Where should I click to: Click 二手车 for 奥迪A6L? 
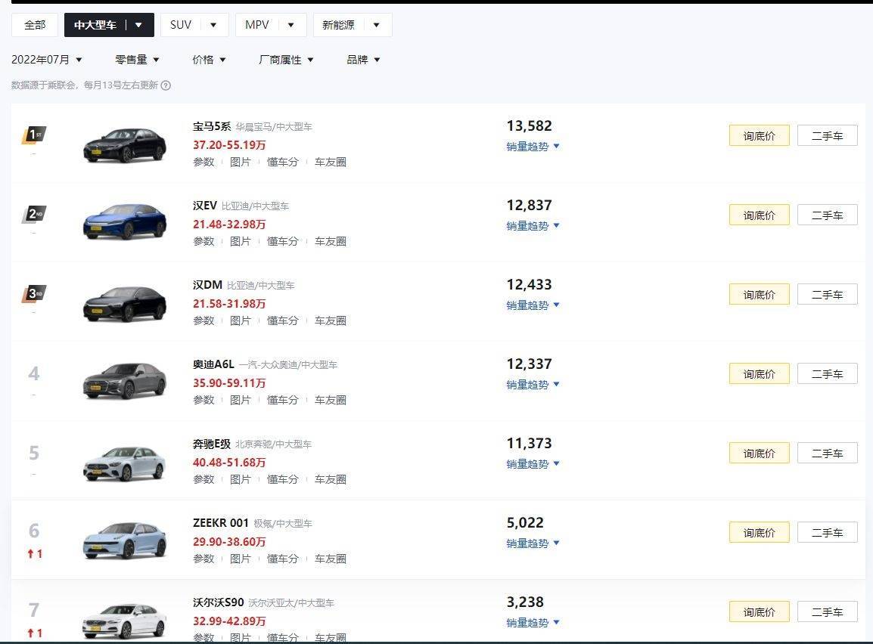click(828, 373)
